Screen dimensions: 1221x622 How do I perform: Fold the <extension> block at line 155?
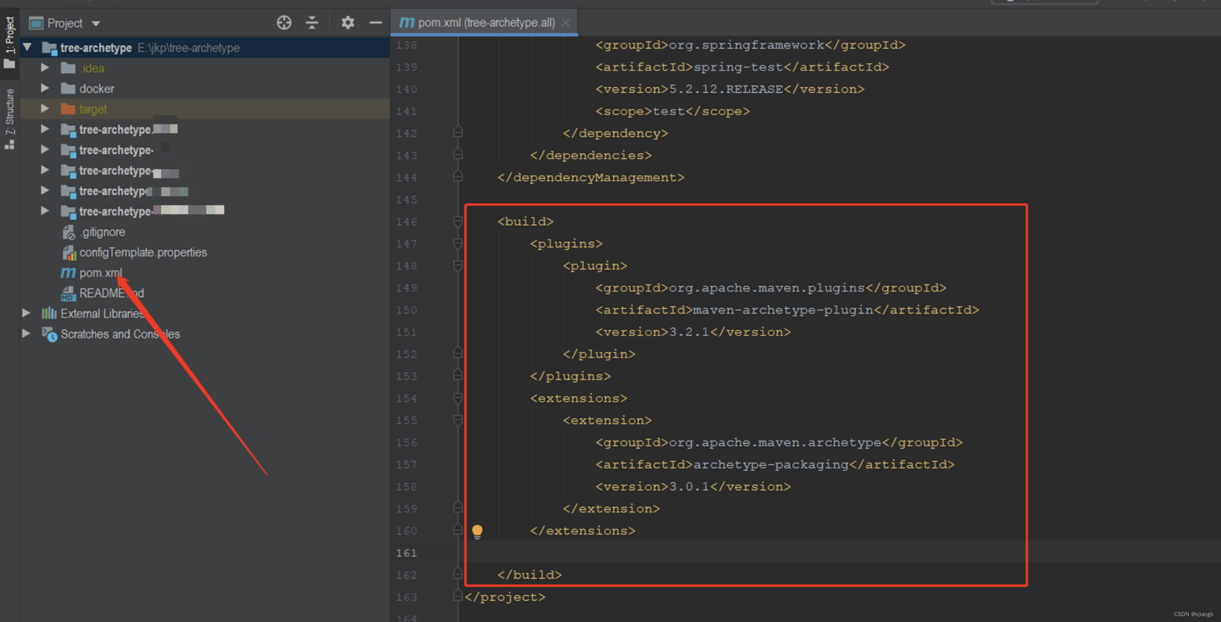[458, 420]
